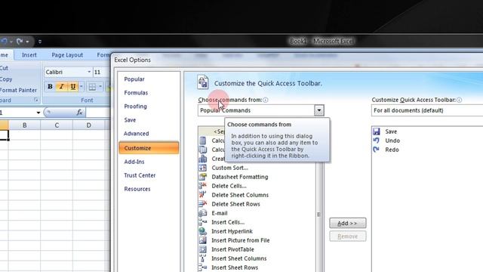Image resolution: width=483 pixels, height=272 pixels.
Task: Click Cut in Clipboard group
Action: coord(4,68)
